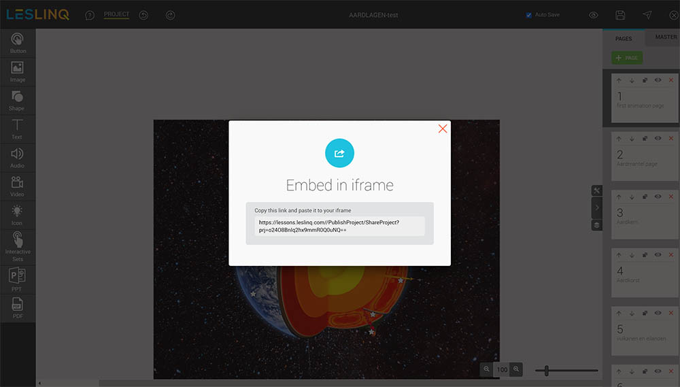The width and height of the screenshot is (680, 387).
Task: Duplicate page 2 Aardmantel
Action: tap(645, 138)
